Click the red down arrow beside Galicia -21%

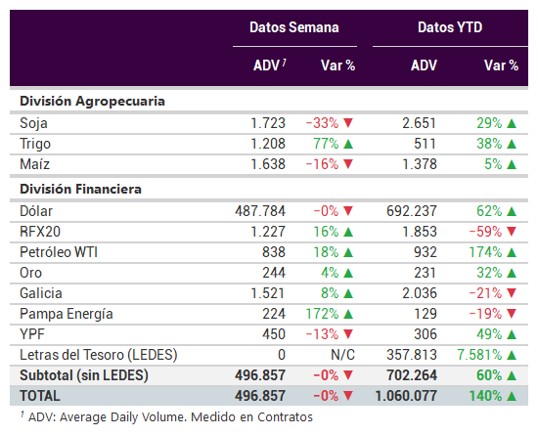coord(512,293)
